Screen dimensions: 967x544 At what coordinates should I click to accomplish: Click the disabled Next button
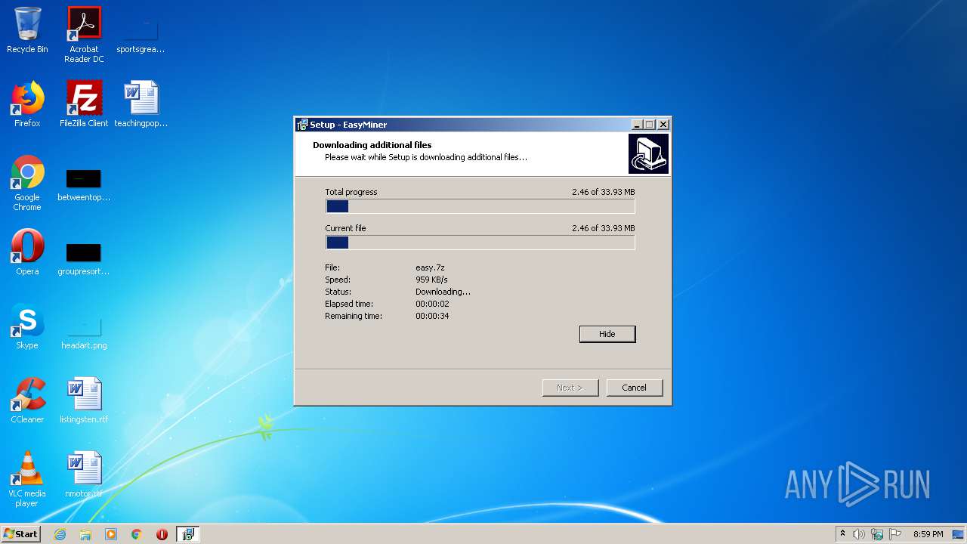[570, 388]
